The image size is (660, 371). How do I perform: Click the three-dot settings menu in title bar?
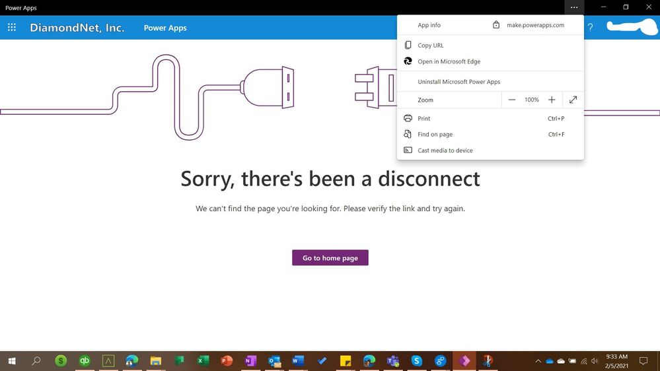[574, 7]
